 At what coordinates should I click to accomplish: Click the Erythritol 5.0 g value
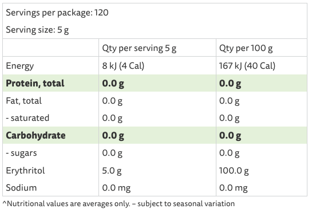[x=112, y=171]
